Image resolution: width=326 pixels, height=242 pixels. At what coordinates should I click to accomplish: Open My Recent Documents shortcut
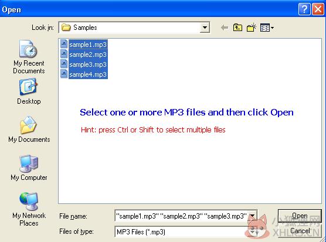(x=29, y=57)
